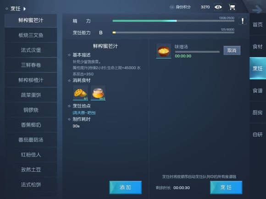Select recipe 三鲜春卷

click(31, 65)
